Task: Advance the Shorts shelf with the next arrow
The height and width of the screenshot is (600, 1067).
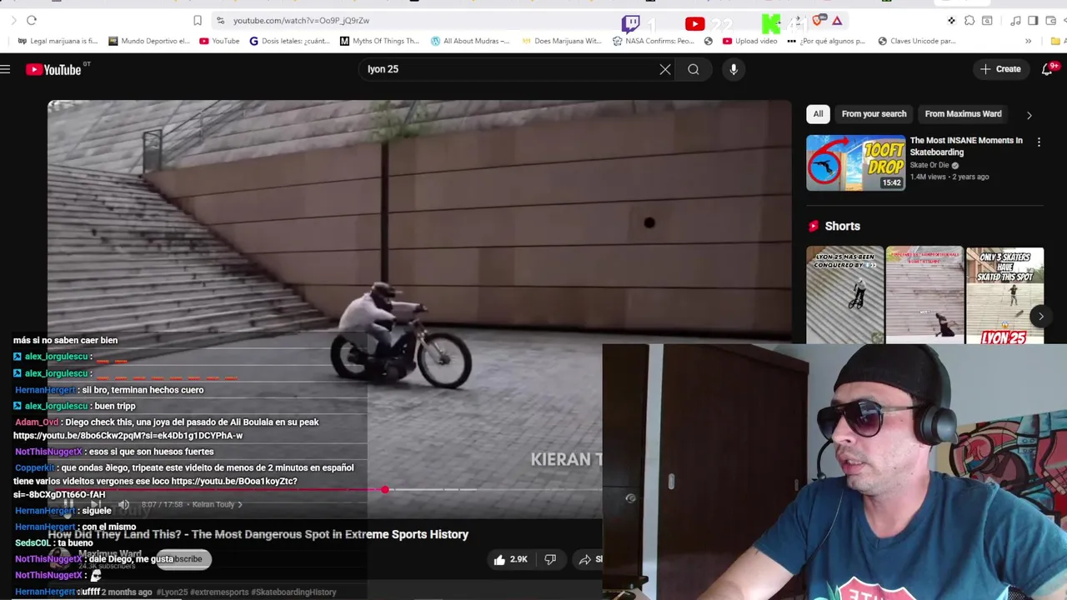Action: pyautogui.click(x=1040, y=316)
